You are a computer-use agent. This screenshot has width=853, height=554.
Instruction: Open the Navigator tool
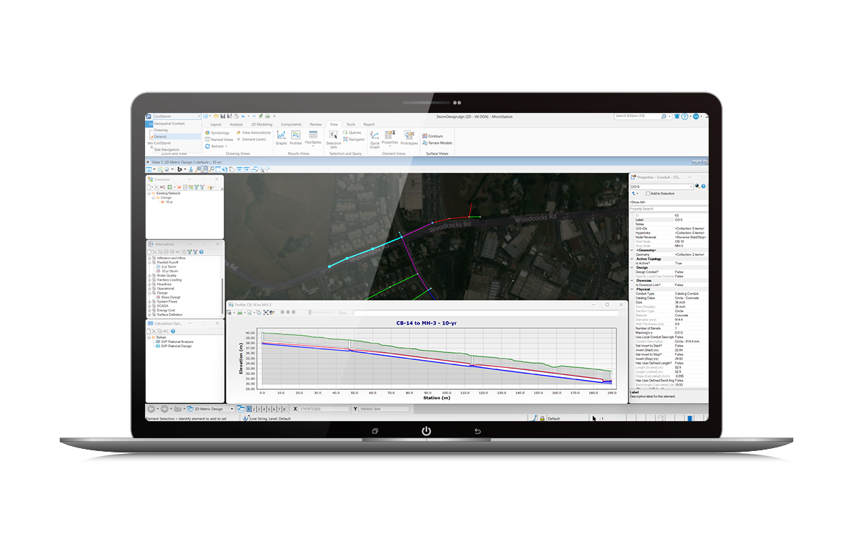tap(357, 139)
